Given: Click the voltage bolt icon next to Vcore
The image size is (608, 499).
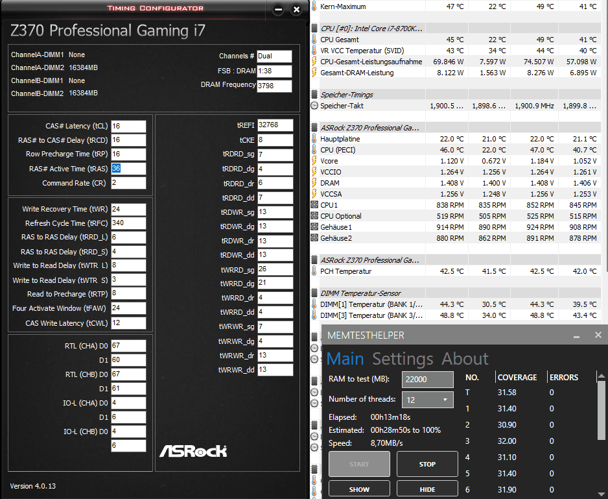Looking at the screenshot, I should pos(314,161).
